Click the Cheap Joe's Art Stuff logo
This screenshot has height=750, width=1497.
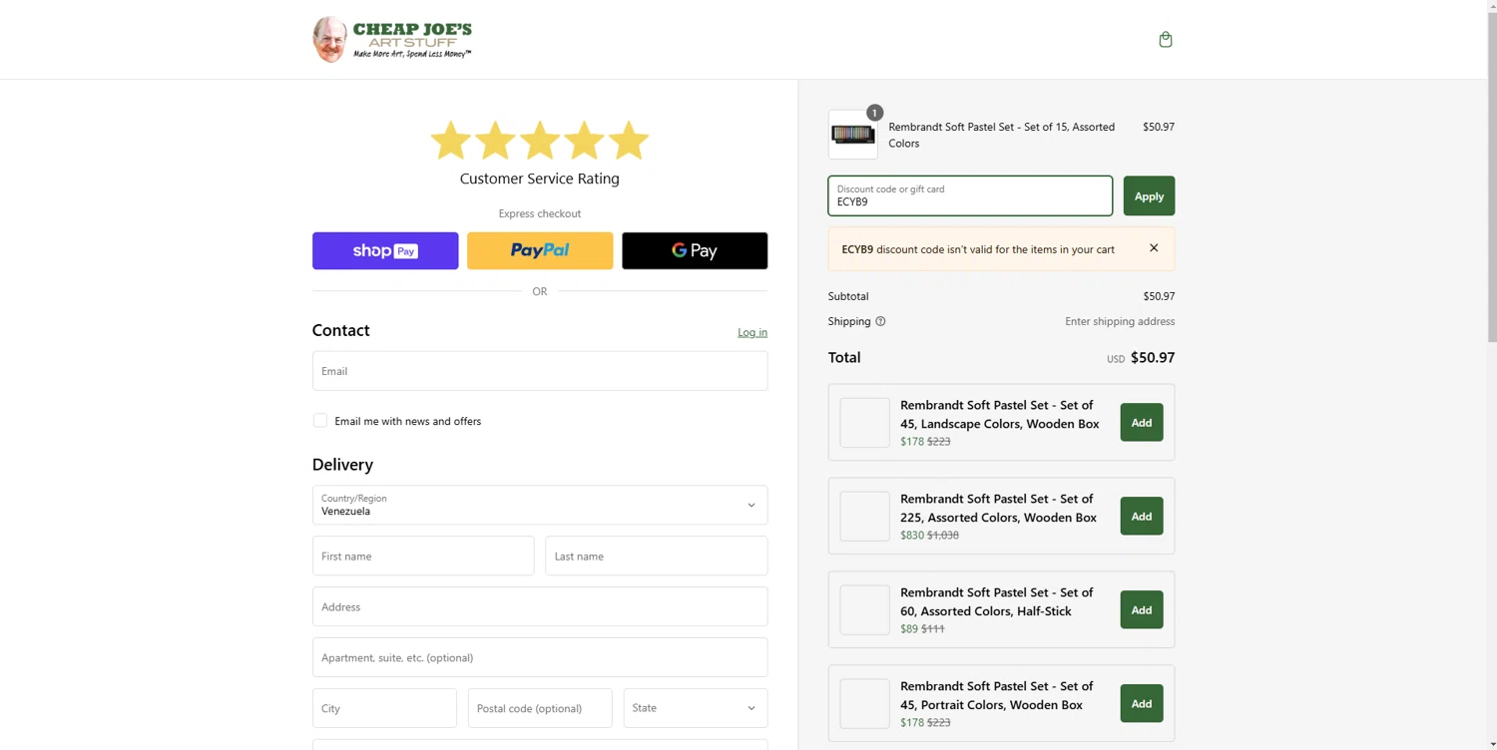point(392,39)
